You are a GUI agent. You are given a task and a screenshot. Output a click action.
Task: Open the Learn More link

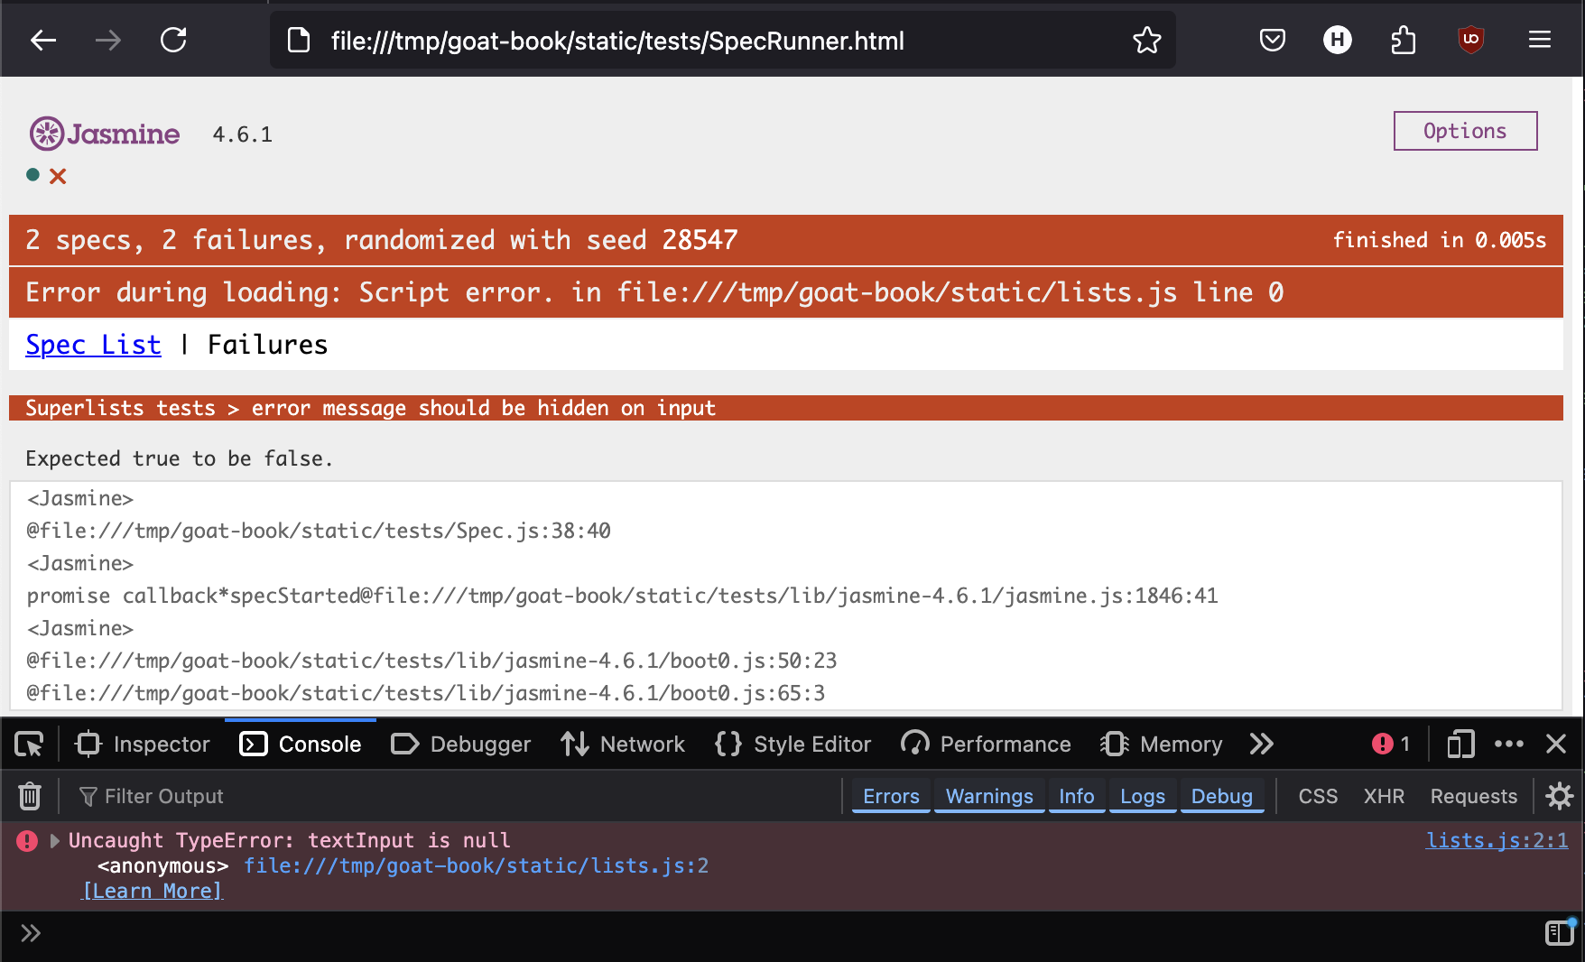point(153,891)
